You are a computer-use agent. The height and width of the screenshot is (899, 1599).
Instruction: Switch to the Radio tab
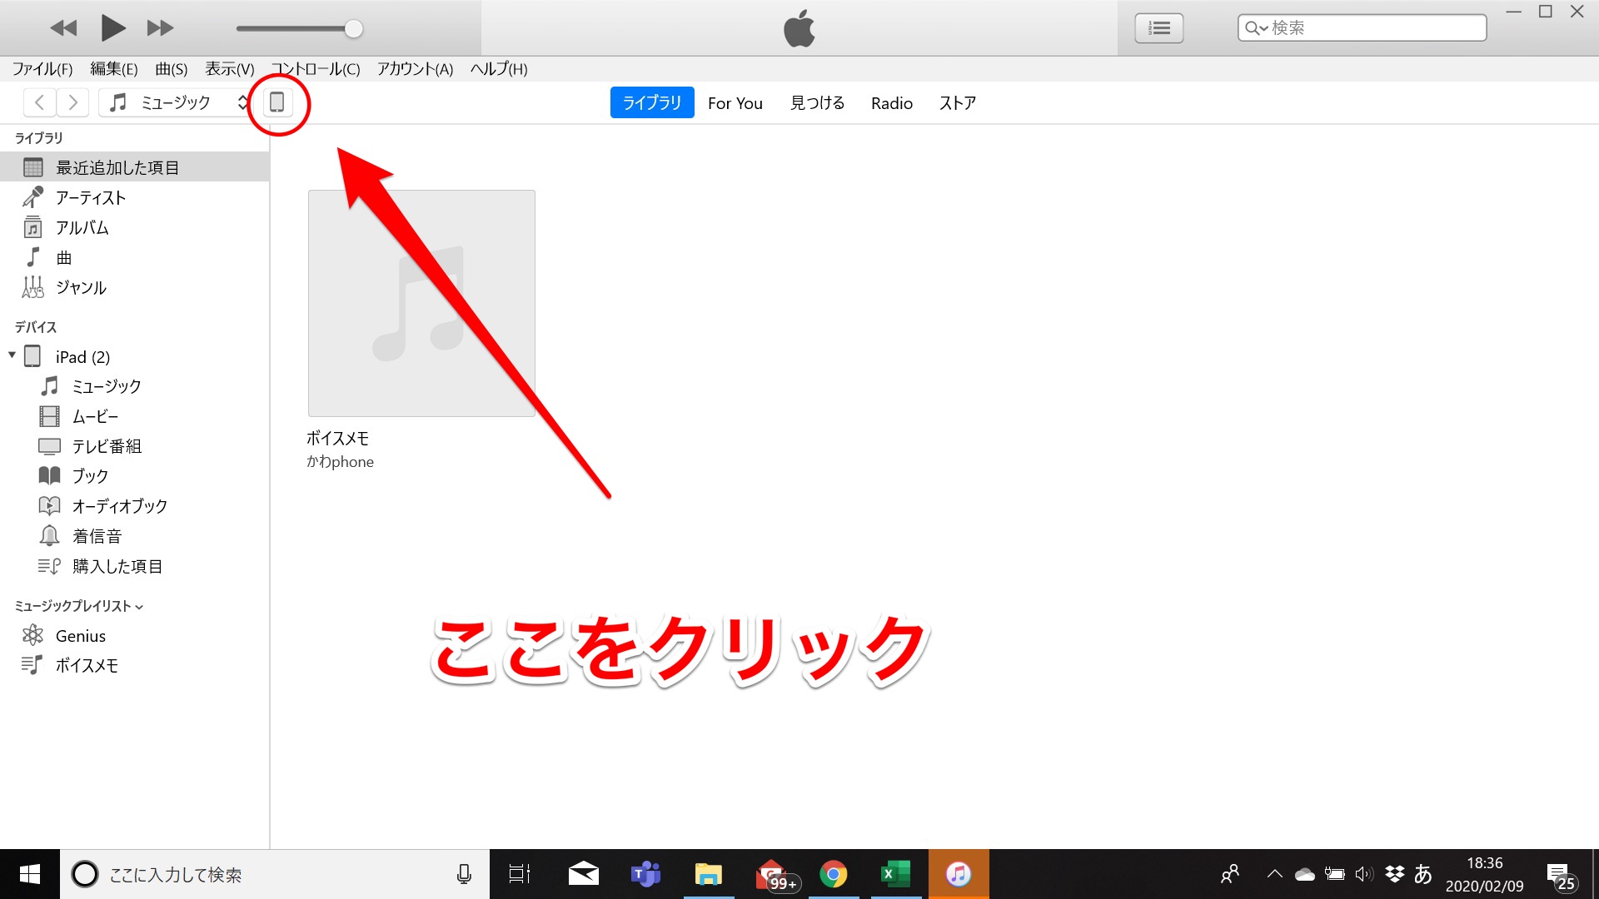[x=892, y=103]
